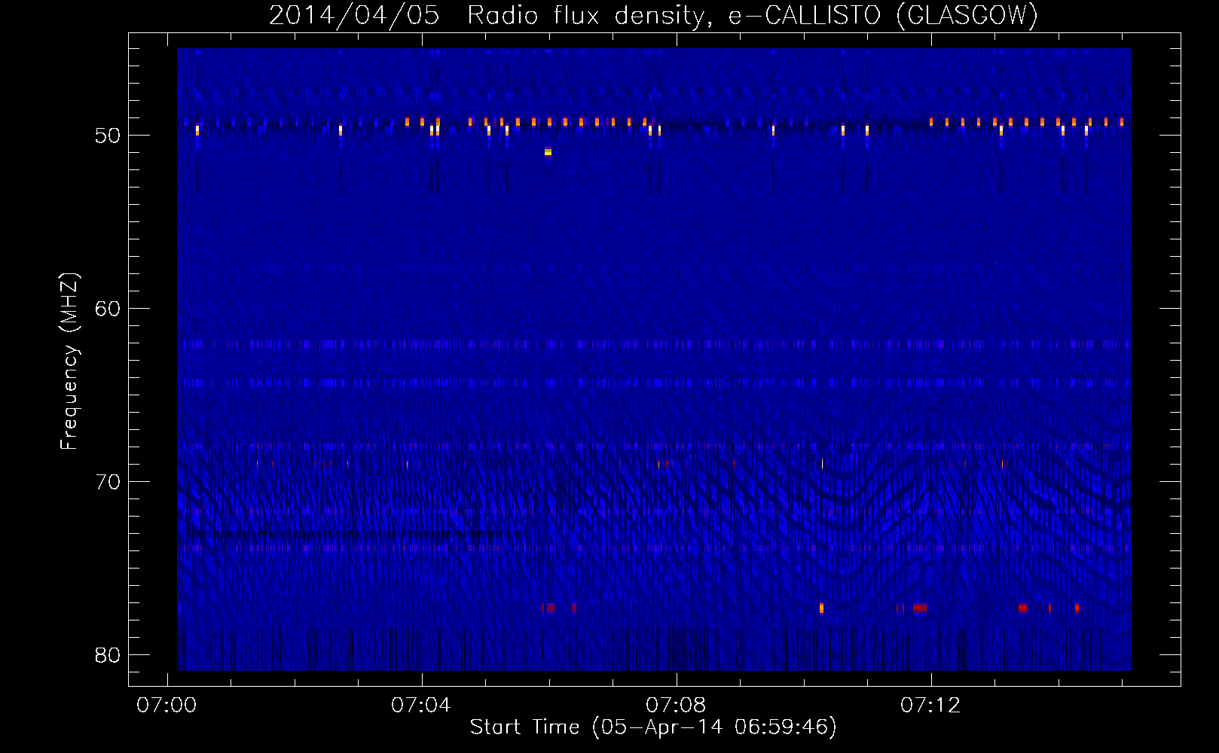Click the 50 MHz frequency tick label

click(x=108, y=136)
